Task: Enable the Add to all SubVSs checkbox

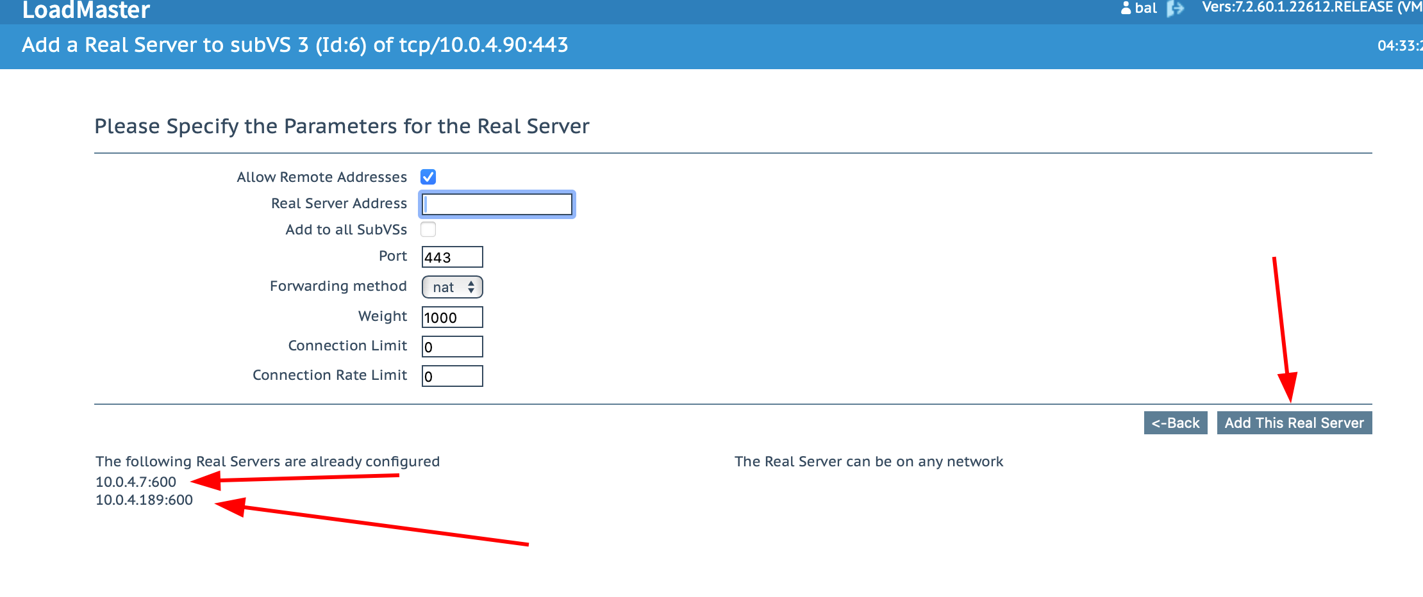Action: click(x=428, y=229)
